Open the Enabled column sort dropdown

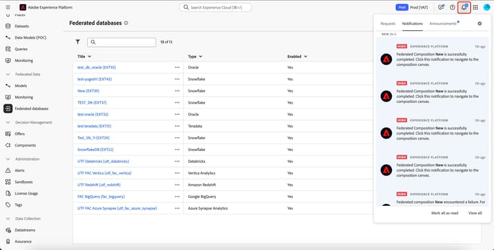[305, 57]
